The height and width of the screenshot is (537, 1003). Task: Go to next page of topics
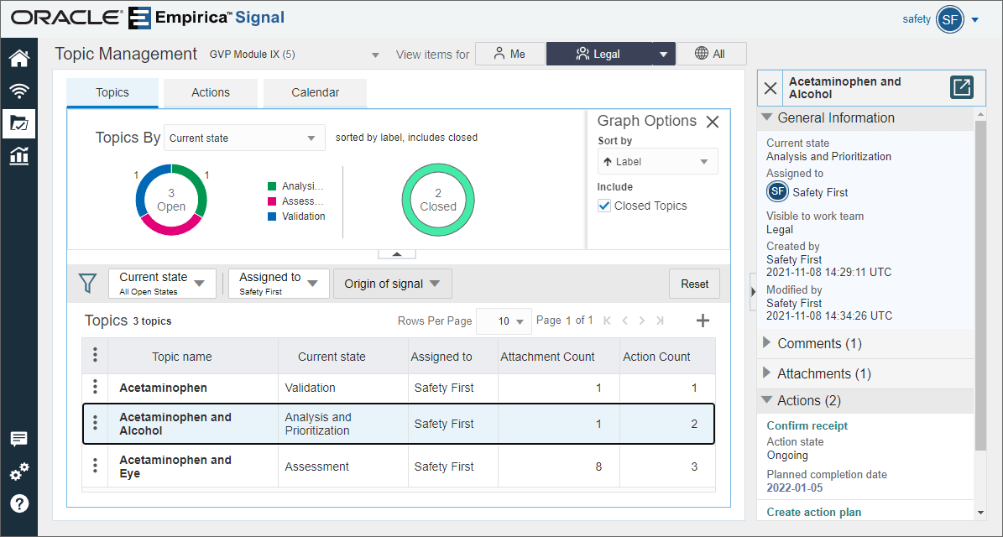click(x=642, y=321)
